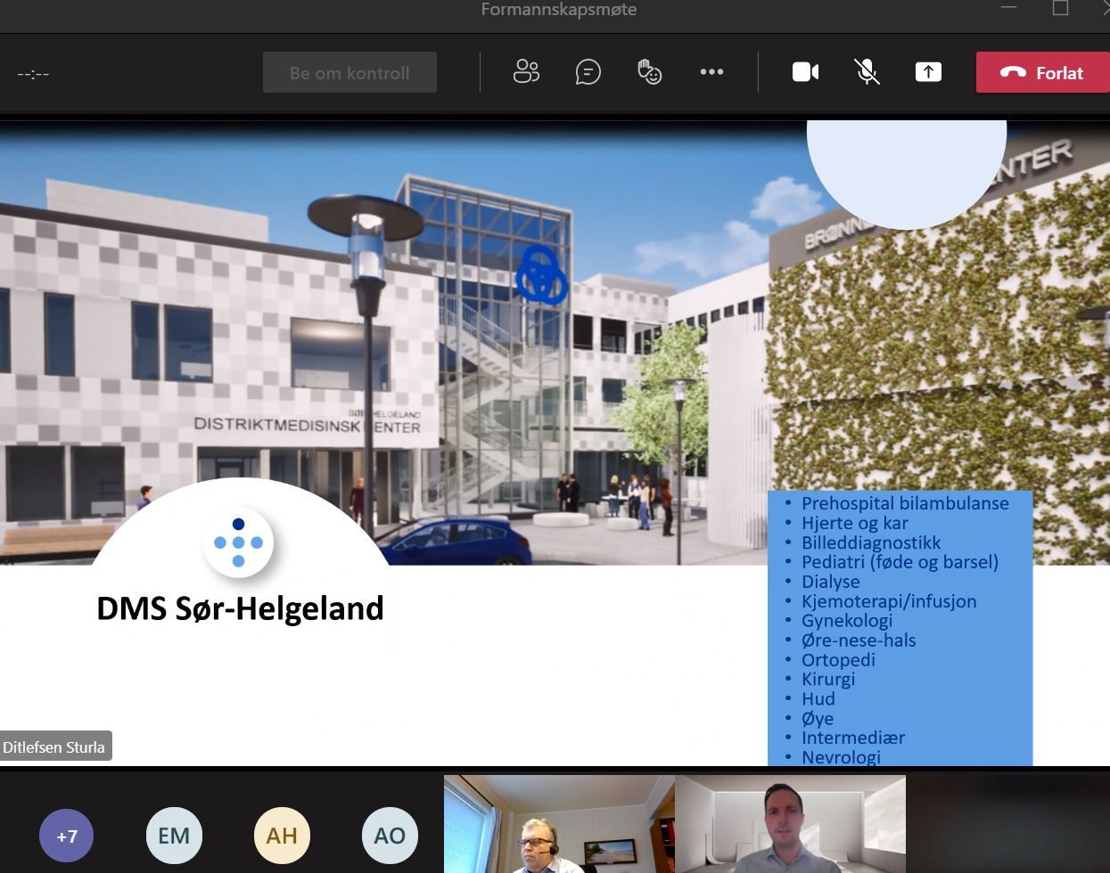1110x873 pixels.
Task: Expand the +7 additional participants
Action: click(x=67, y=836)
